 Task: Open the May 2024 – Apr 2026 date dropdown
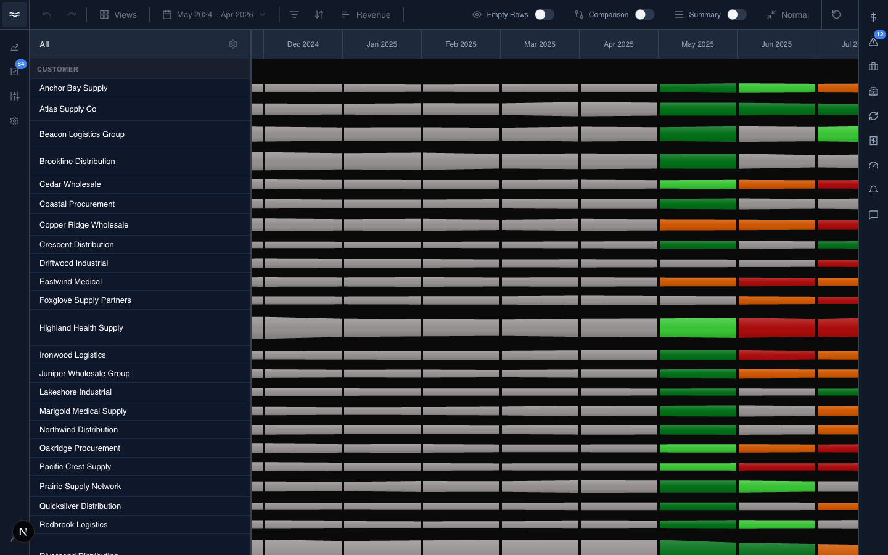click(214, 14)
